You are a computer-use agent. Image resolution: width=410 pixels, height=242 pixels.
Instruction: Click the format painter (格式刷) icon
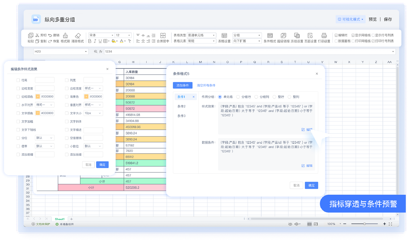coord(65,36)
